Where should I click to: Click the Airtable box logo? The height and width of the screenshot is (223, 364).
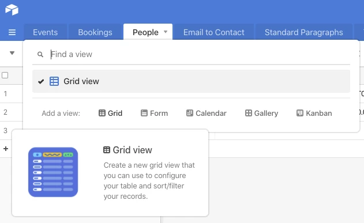tap(12, 10)
